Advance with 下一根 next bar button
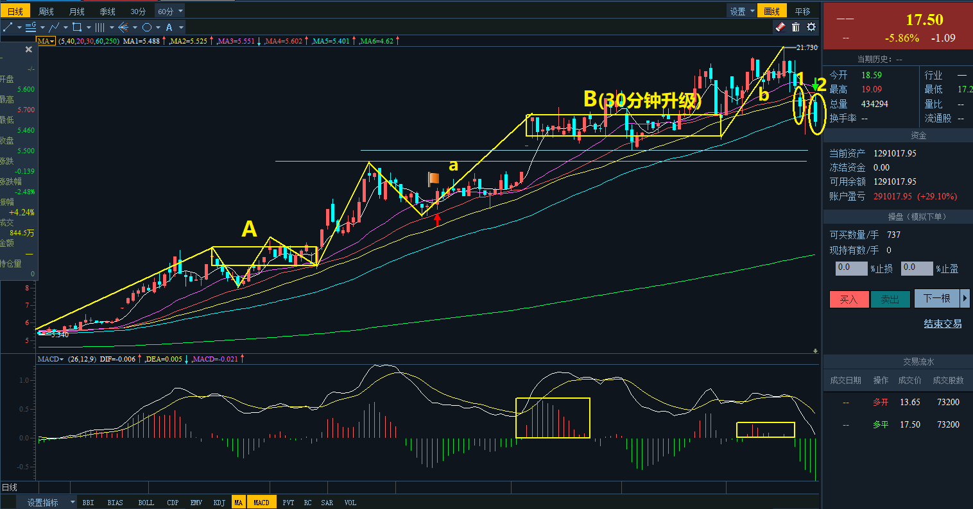 [936, 298]
